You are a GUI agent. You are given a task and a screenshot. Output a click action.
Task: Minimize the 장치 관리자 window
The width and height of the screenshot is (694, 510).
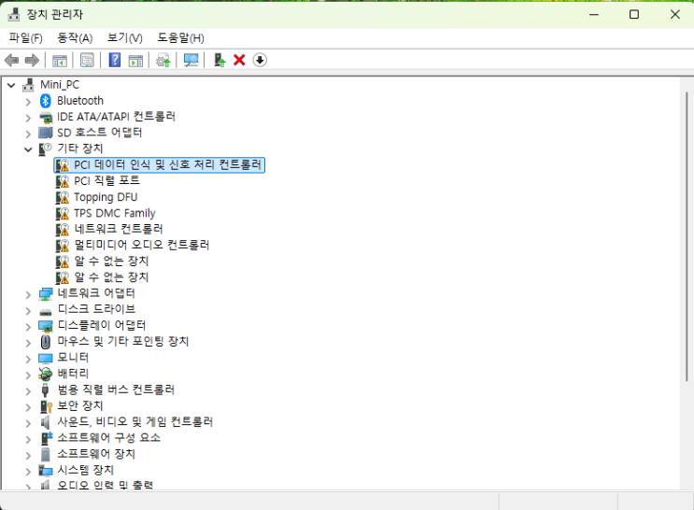pos(594,14)
